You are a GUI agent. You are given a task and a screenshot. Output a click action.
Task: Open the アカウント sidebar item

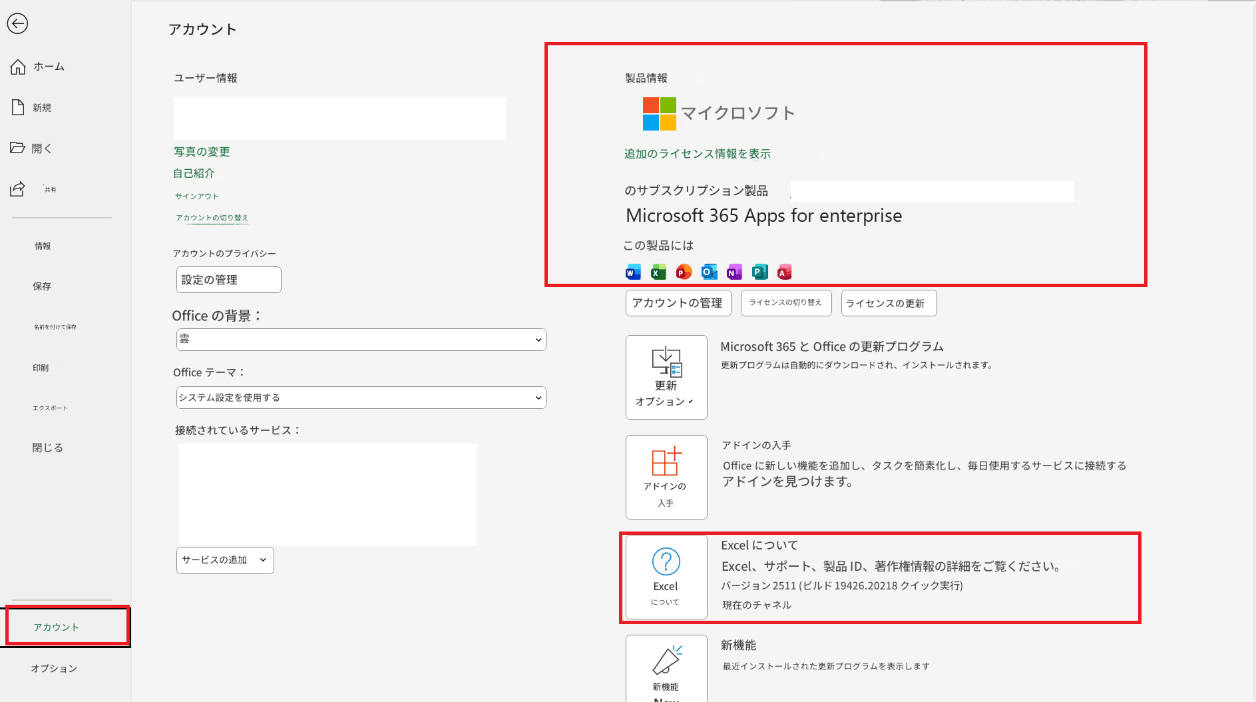click(x=67, y=627)
